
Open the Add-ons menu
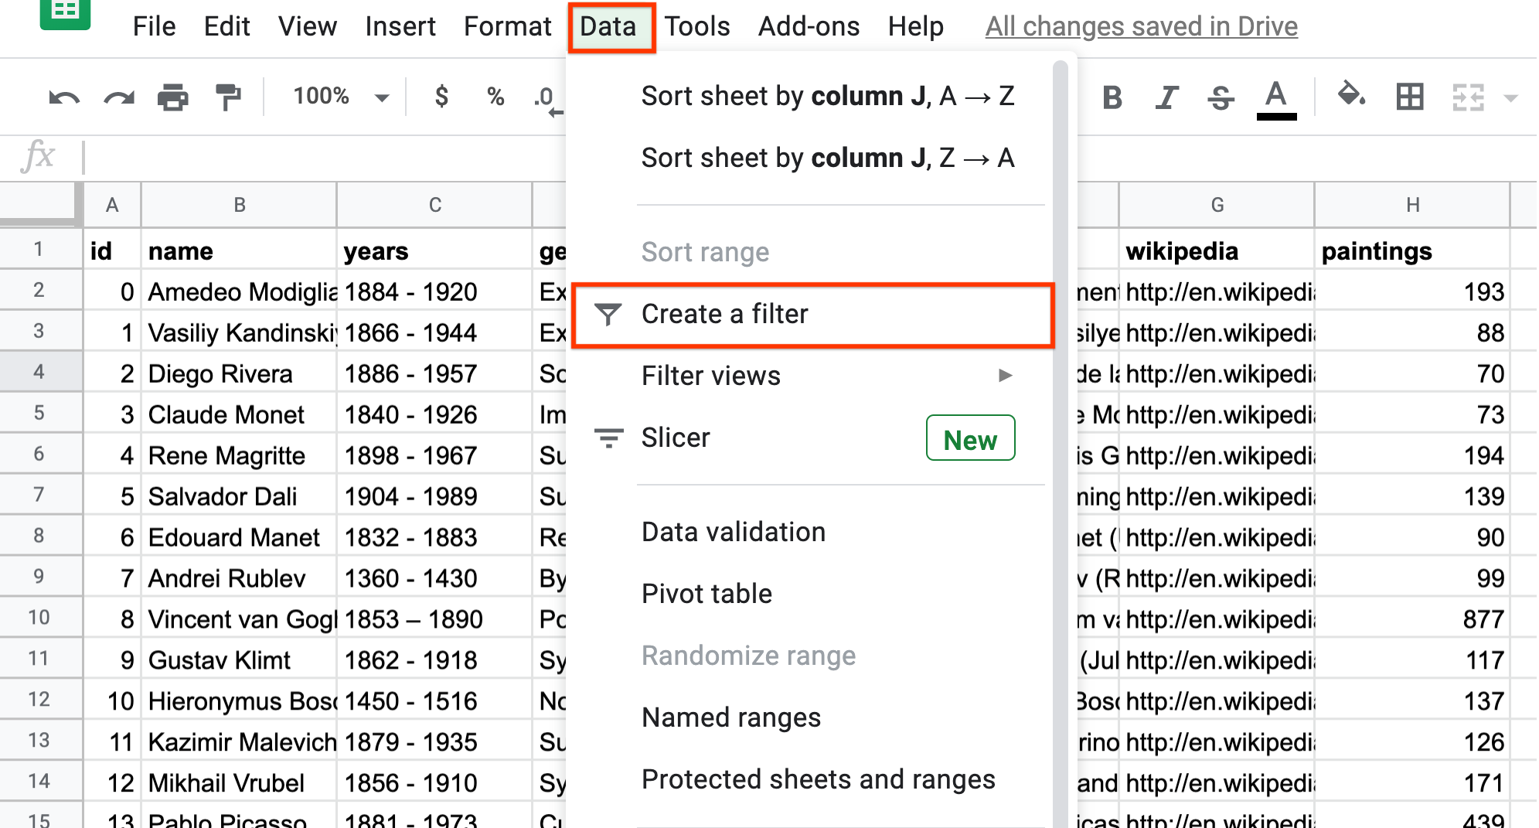809,26
